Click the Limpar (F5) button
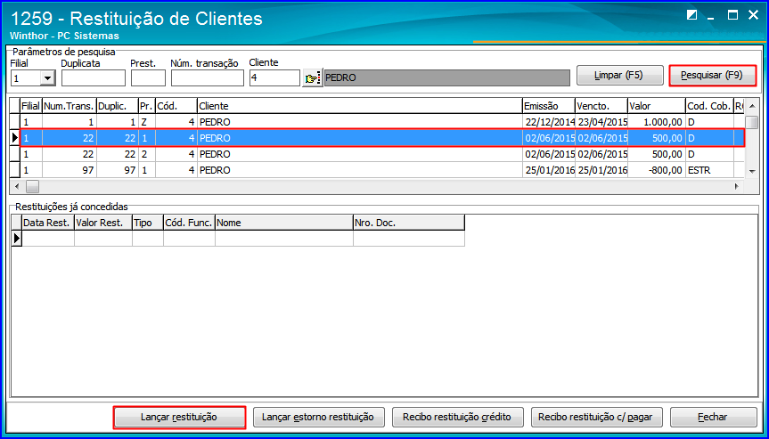This screenshot has width=769, height=439. pos(620,76)
